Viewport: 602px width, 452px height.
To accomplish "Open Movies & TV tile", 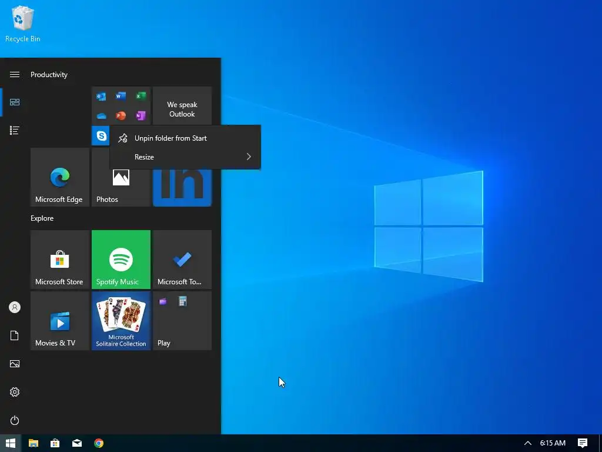I will 60,321.
